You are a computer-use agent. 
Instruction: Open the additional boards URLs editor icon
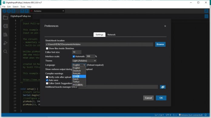point(163,87)
